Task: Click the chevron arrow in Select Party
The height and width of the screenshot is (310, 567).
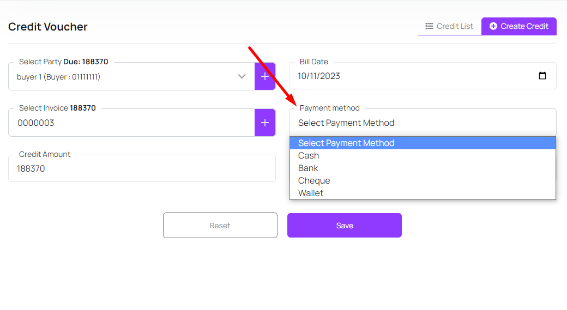Action: pos(242,77)
